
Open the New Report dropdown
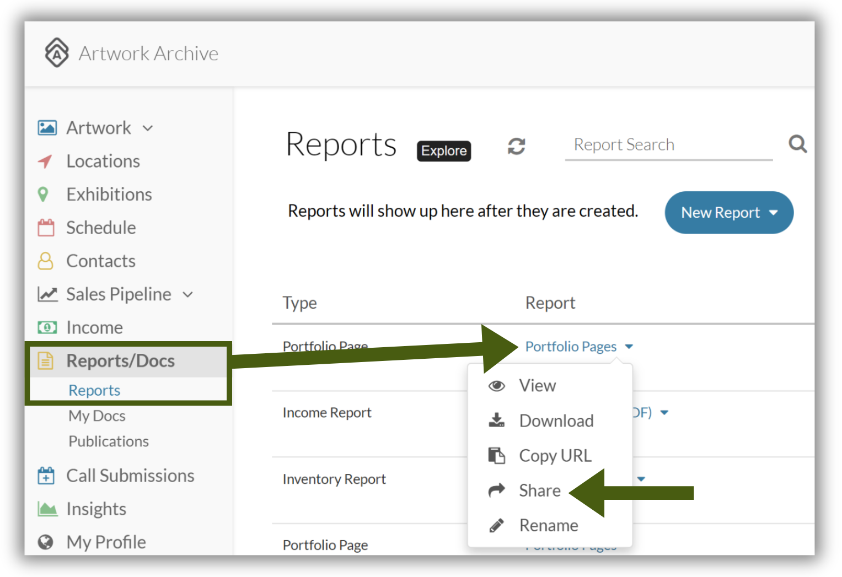[729, 213]
